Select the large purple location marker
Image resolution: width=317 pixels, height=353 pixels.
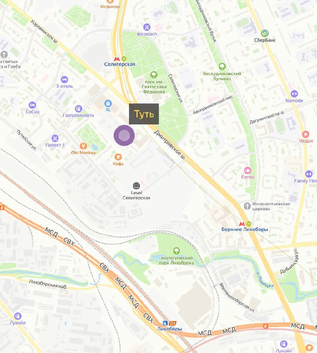point(124,135)
